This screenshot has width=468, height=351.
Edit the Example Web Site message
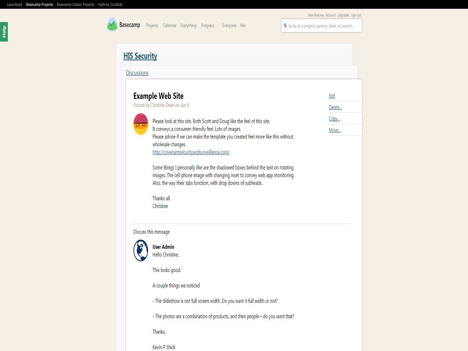332,96
